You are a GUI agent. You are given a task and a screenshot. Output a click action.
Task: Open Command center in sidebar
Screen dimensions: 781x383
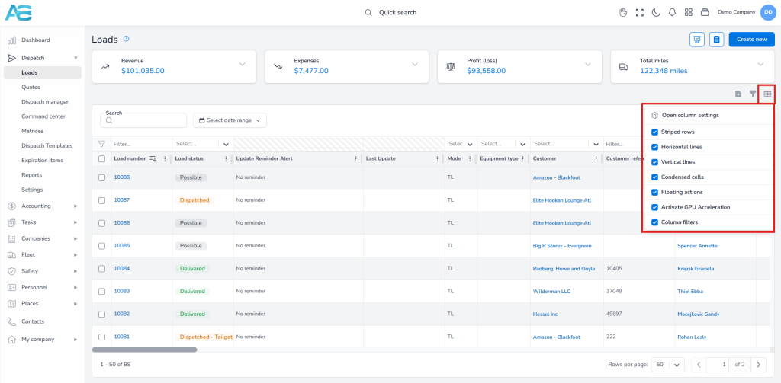tap(43, 116)
